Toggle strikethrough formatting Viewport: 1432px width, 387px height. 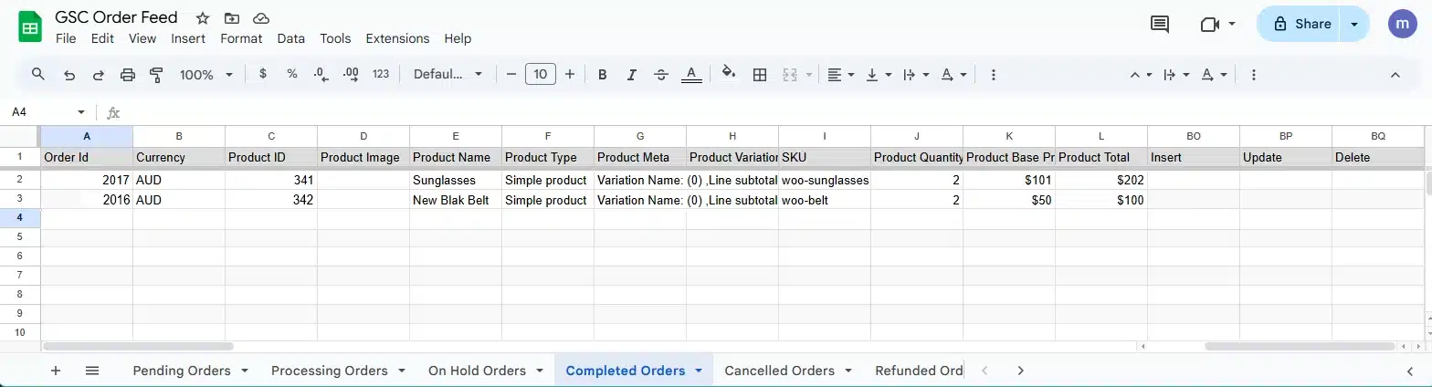click(661, 75)
